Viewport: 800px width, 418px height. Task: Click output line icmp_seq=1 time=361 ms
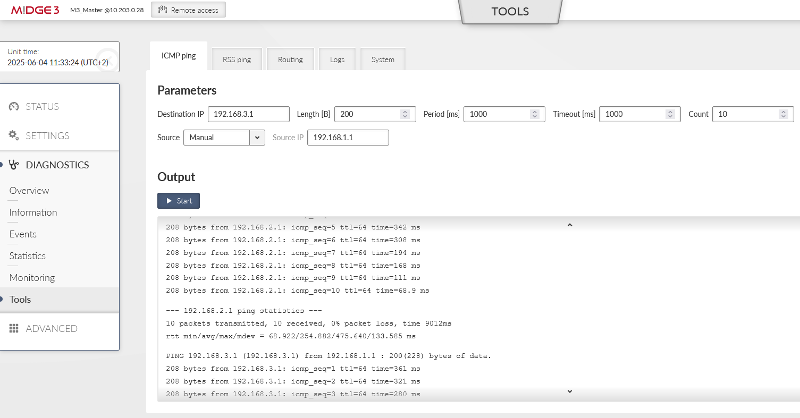click(293, 369)
